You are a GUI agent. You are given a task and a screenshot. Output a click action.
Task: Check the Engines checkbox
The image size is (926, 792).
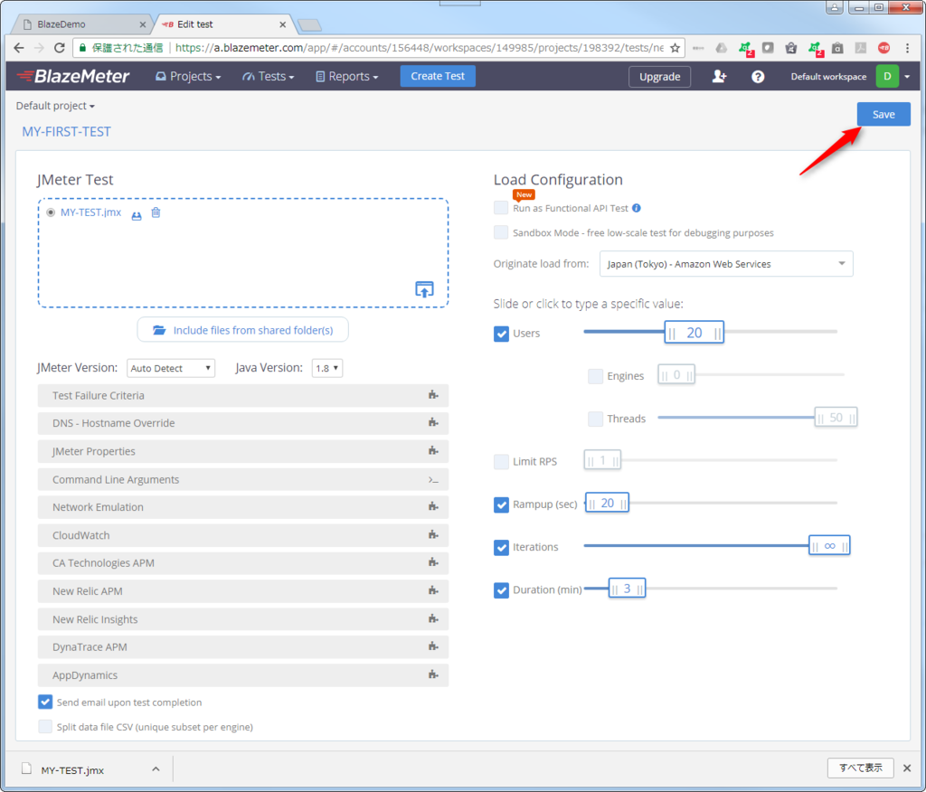pyautogui.click(x=595, y=376)
